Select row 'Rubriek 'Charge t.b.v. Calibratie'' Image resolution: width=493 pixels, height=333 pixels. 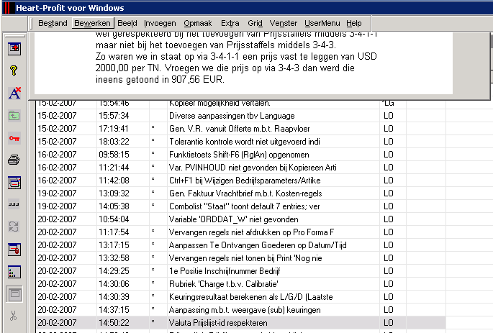pyautogui.click(x=240, y=283)
